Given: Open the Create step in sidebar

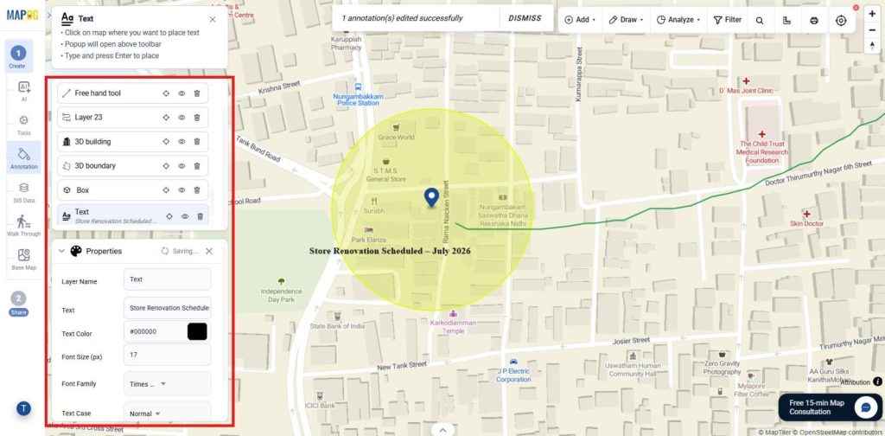Looking at the screenshot, I should click(17, 57).
